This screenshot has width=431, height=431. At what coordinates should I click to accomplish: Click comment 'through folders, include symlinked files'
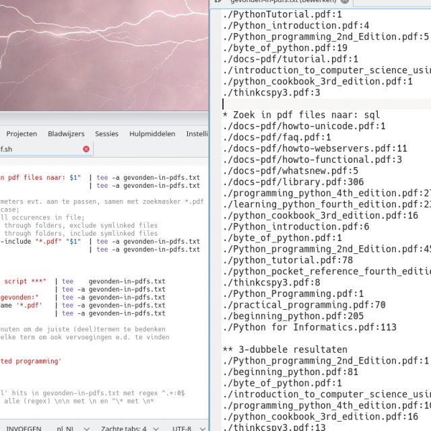point(81,234)
